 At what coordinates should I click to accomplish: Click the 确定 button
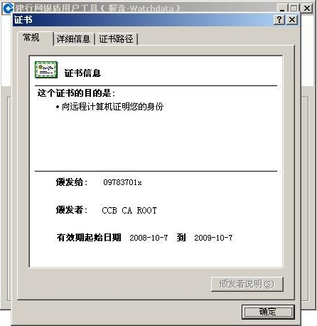coord(268,312)
